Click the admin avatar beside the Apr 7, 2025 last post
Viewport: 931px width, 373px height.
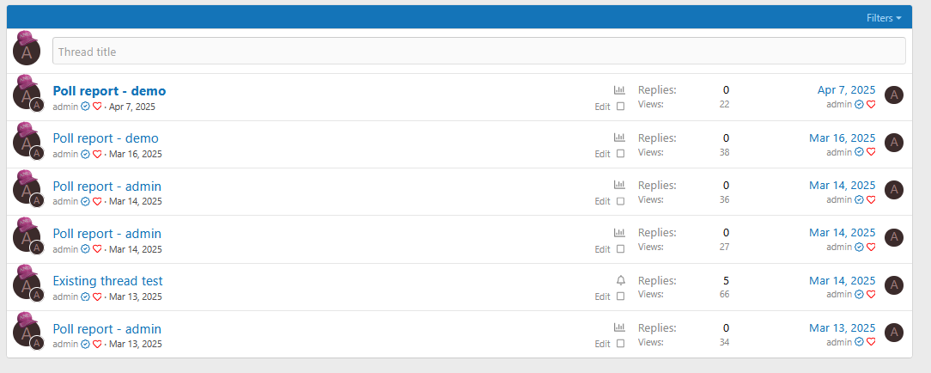[893, 95]
